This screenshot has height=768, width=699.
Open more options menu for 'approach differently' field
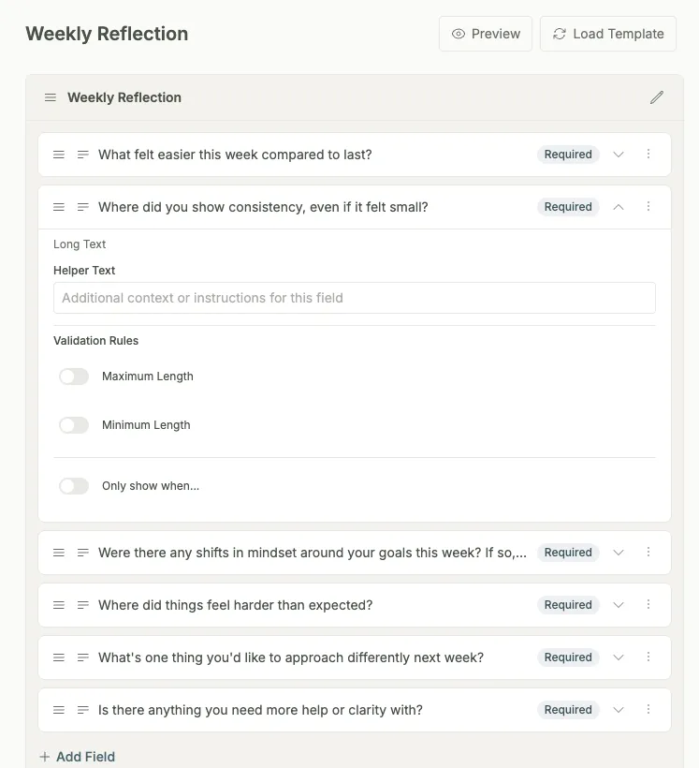click(648, 657)
